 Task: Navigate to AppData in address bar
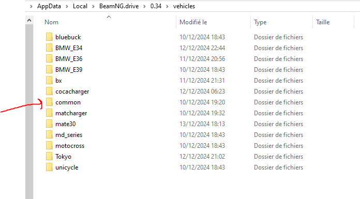pos(49,6)
